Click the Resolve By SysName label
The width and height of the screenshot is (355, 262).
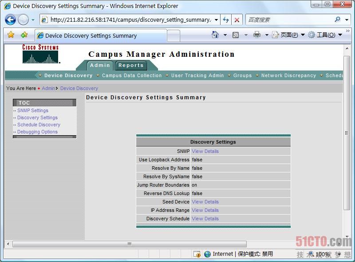pos(166,176)
